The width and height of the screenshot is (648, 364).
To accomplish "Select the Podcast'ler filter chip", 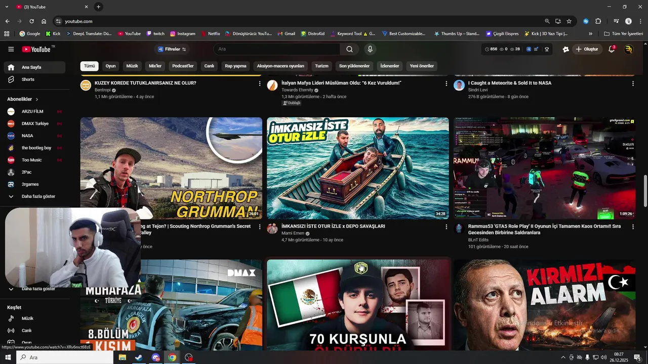I will (x=183, y=66).
